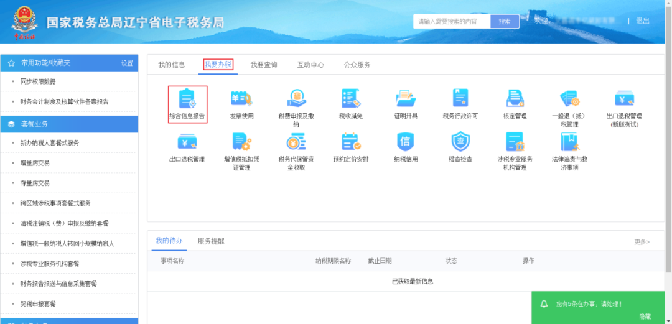Switch to 我要查询 tab

(264, 65)
